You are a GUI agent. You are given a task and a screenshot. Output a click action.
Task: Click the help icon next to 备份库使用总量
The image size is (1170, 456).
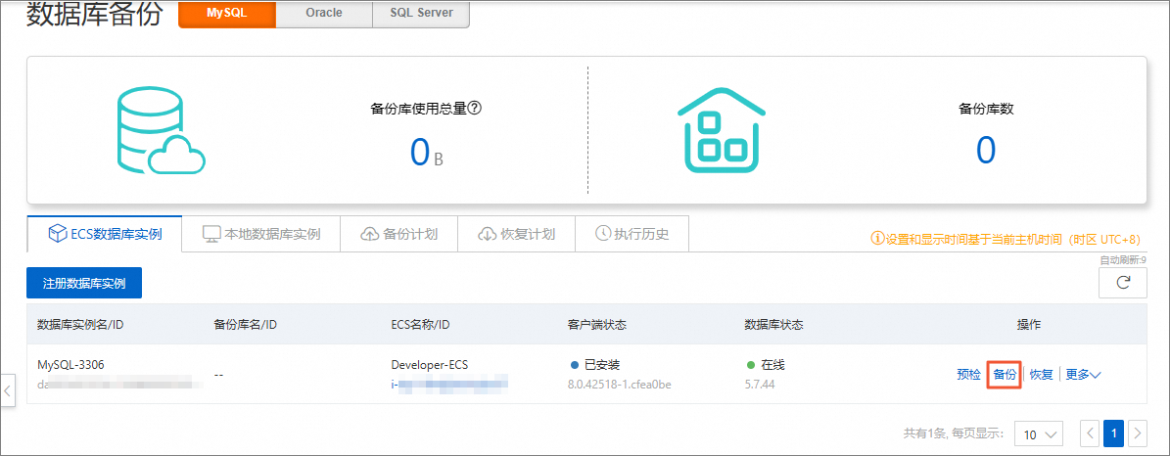pyautogui.click(x=475, y=109)
